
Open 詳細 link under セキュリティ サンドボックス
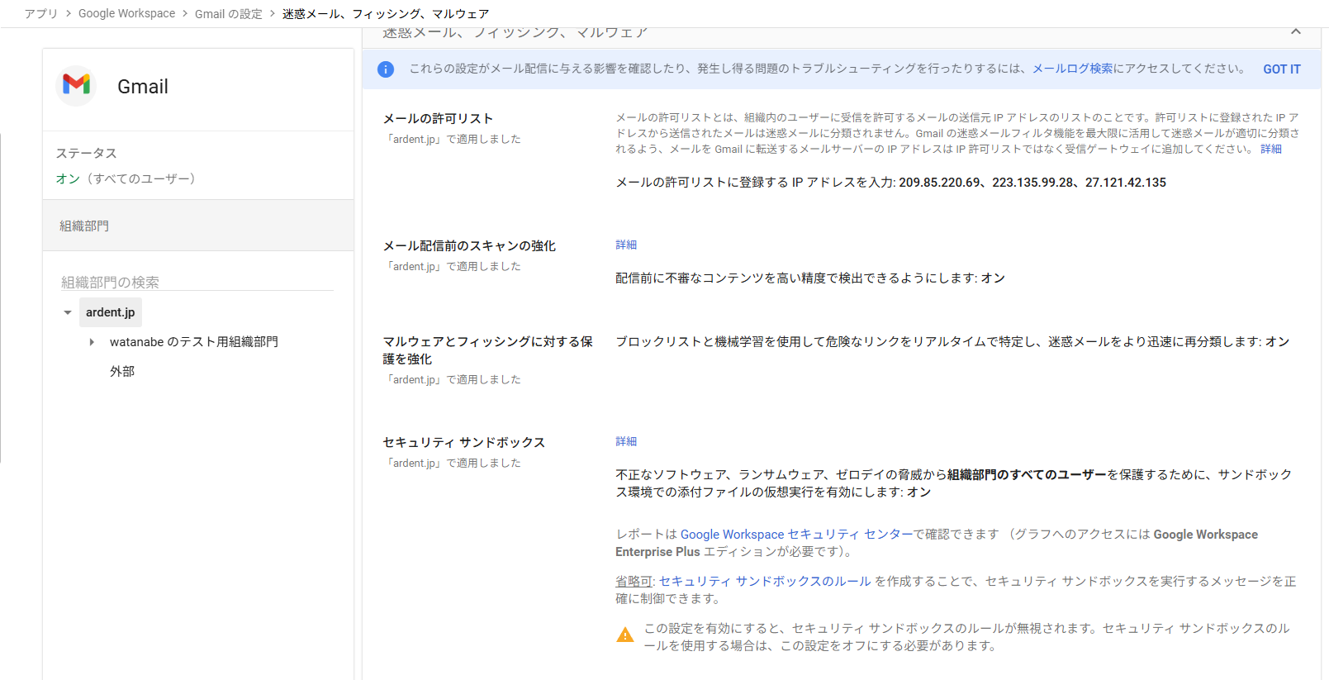pos(626,441)
